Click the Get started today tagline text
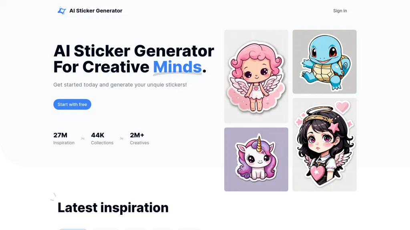410x230 pixels. click(x=120, y=85)
